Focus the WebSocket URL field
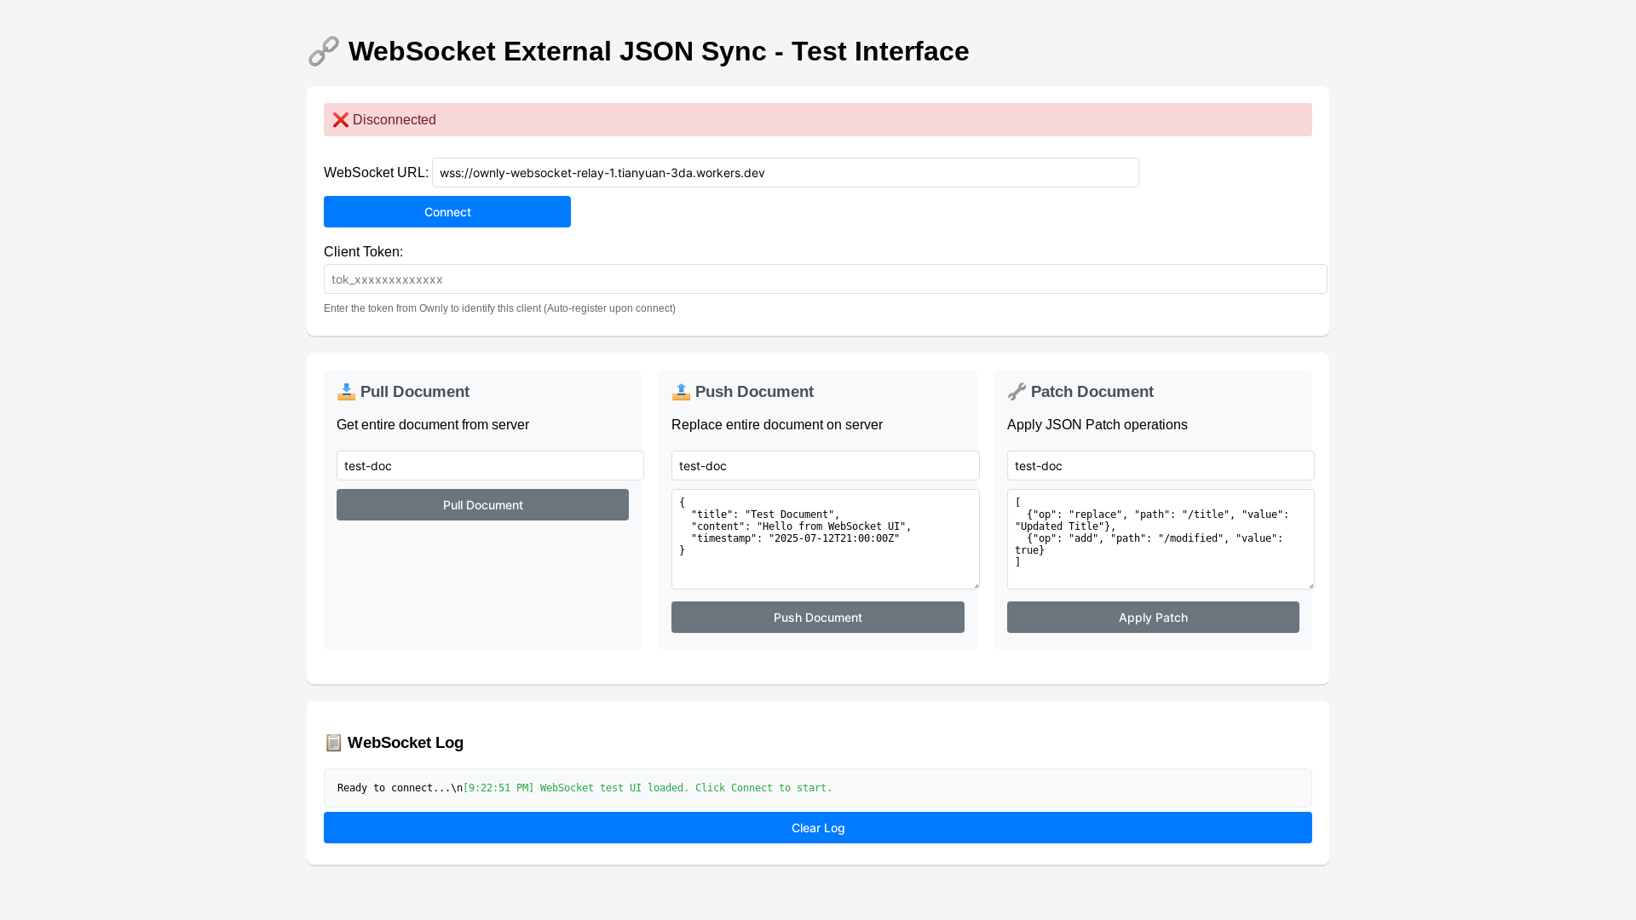The width and height of the screenshot is (1636, 920). click(x=786, y=173)
